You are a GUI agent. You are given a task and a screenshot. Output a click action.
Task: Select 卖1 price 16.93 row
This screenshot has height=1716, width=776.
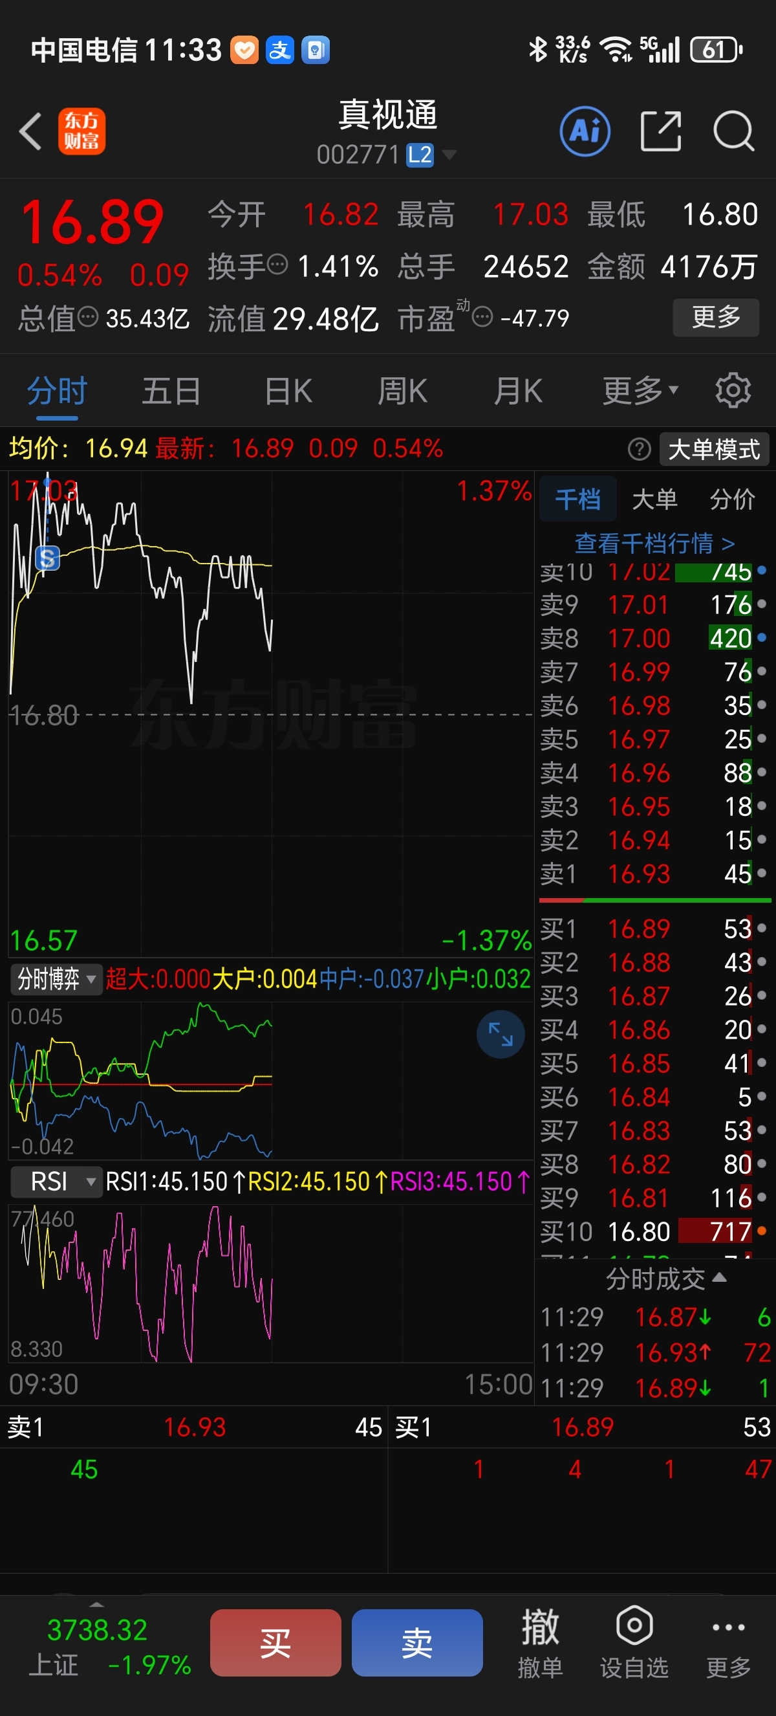coord(655,874)
